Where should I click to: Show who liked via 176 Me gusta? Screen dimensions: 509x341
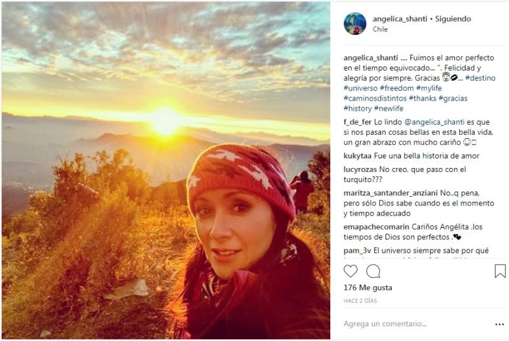tap(368, 288)
